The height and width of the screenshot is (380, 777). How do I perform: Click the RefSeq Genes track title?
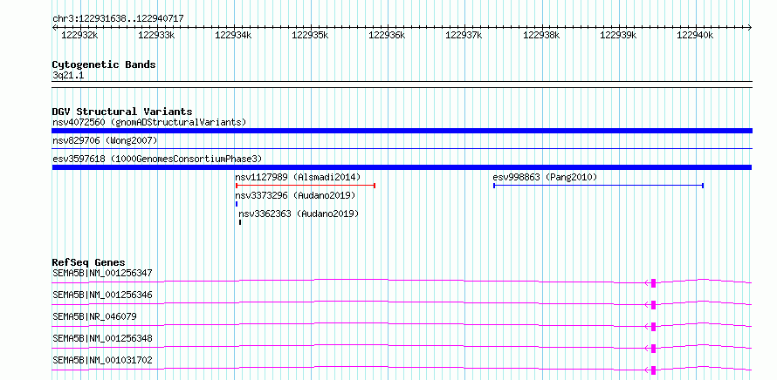point(89,262)
